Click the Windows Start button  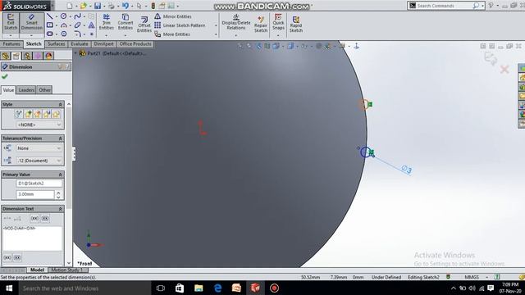point(9,288)
